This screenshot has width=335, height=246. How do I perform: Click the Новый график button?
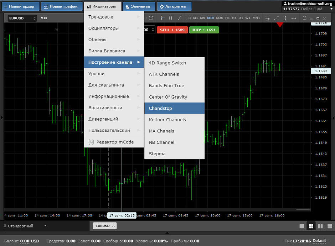pos(62,6)
